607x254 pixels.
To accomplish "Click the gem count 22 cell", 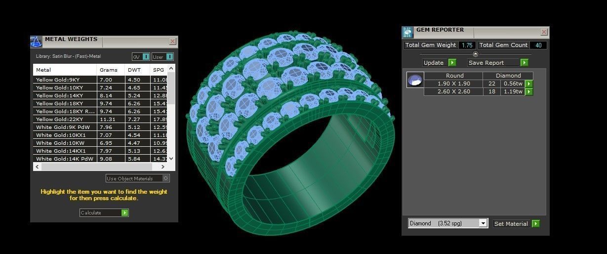I will coord(491,84).
